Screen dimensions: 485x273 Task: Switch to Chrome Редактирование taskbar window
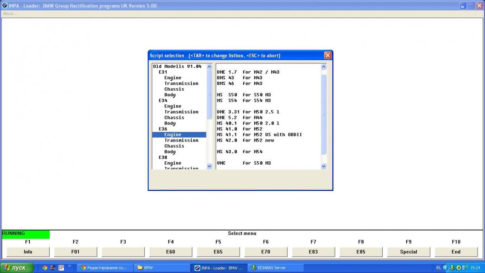(x=104, y=268)
